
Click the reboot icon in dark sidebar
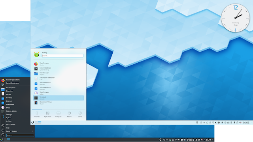pos(3,130)
